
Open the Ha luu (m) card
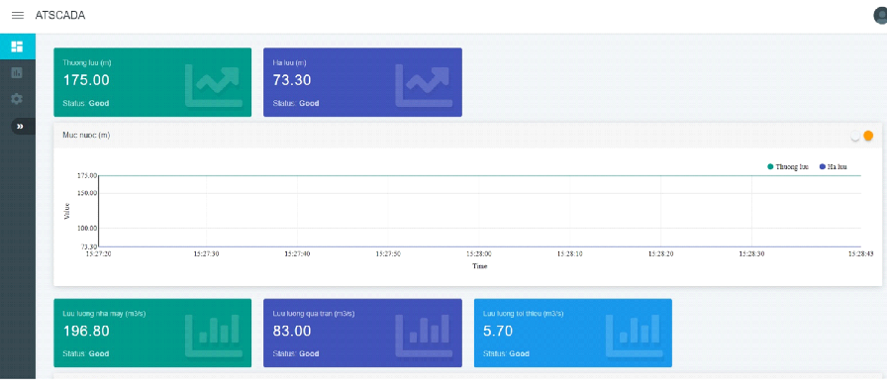point(362,82)
